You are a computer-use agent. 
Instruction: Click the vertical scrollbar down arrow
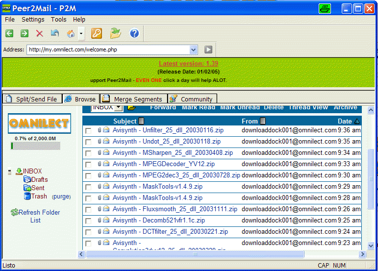(371, 246)
